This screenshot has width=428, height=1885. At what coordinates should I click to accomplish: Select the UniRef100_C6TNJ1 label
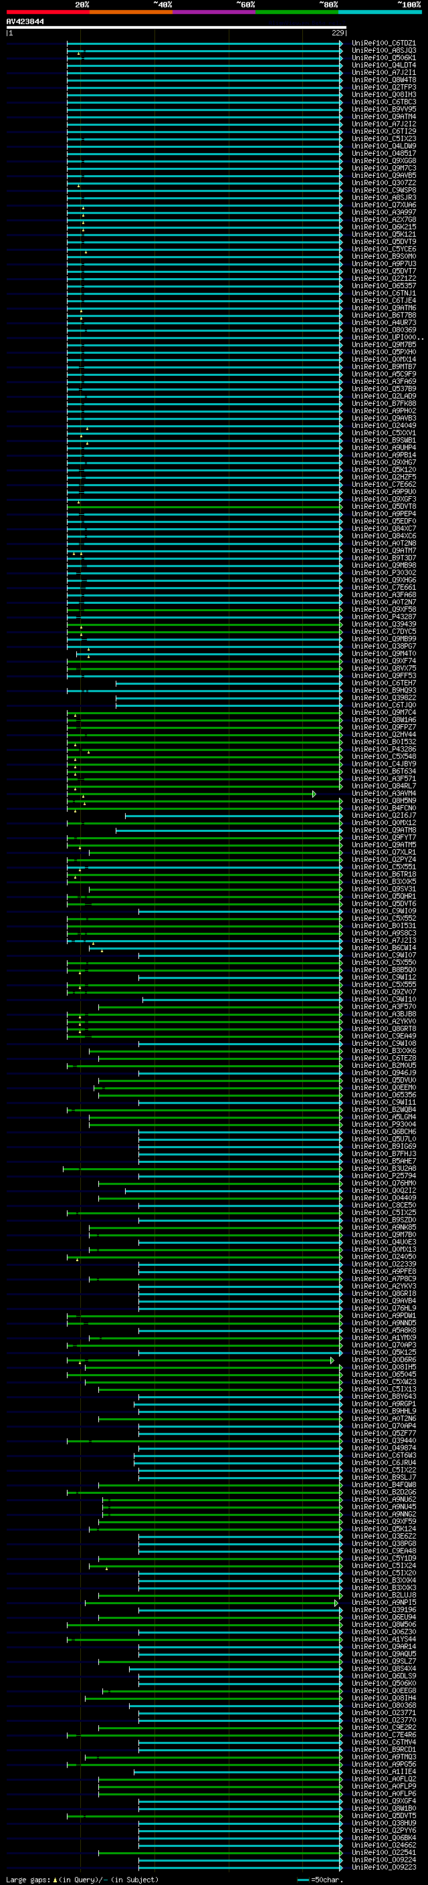(x=383, y=293)
